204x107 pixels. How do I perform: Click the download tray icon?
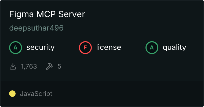click(13, 66)
